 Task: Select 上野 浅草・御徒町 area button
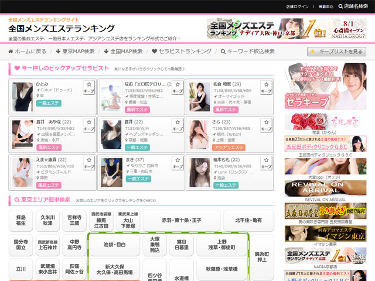(221, 245)
